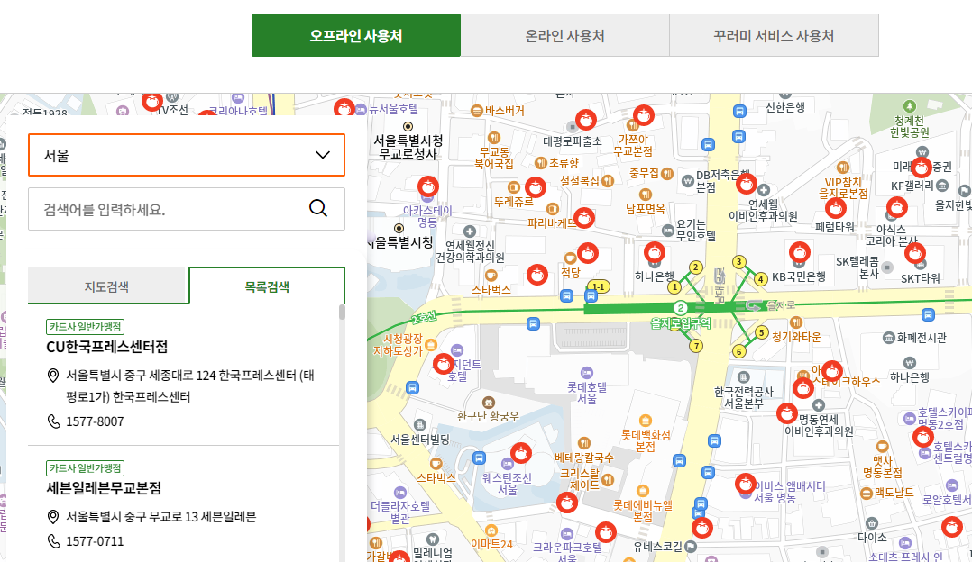This screenshot has height=562, width=972.
Task: Click the 카드사 일반가맹점 badge above 세븐일레븐무교본점
Action: tap(86, 468)
